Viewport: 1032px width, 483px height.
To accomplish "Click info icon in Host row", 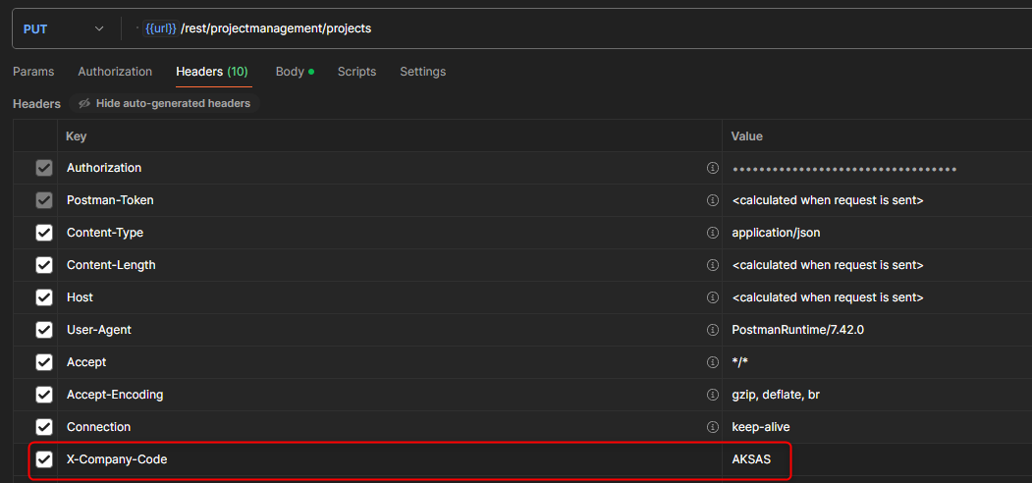I will click(713, 297).
